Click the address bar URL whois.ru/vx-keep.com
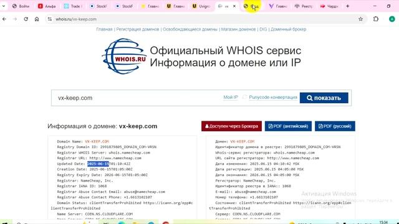The height and width of the screenshot is (224, 399). 76,19
